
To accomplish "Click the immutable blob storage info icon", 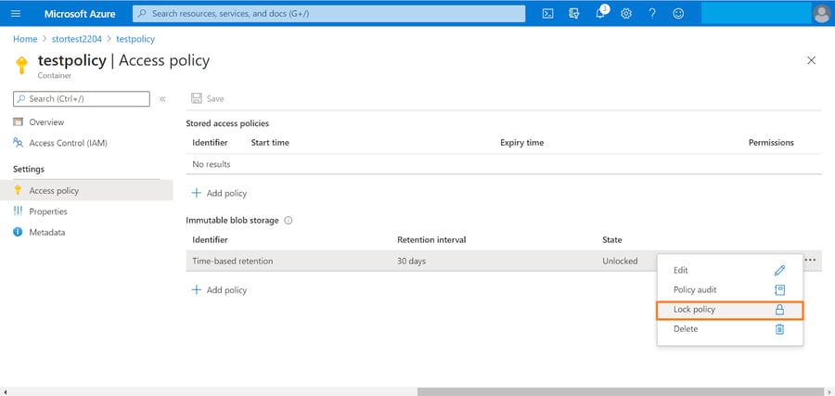I will [289, 221].
